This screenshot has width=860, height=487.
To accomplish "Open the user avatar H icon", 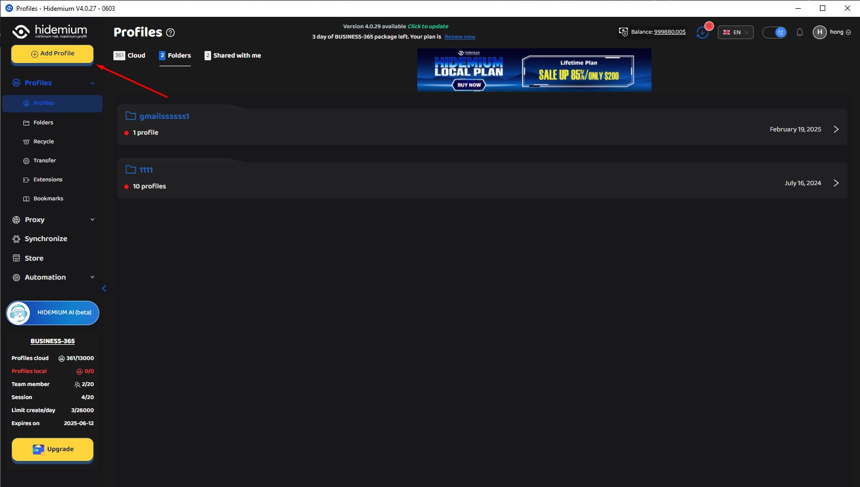I will pos(819,32).
